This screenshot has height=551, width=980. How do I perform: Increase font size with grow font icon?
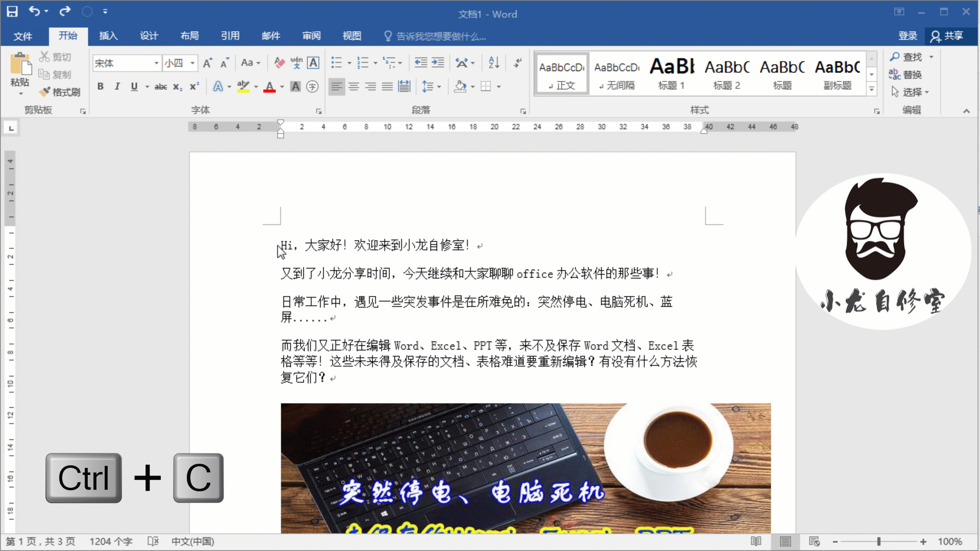(207, 63)
